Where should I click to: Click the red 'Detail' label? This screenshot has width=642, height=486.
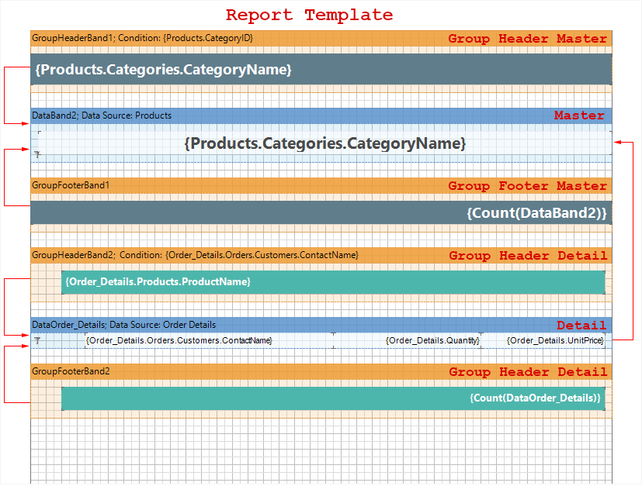pyautogui.click(x=581, y=326)
